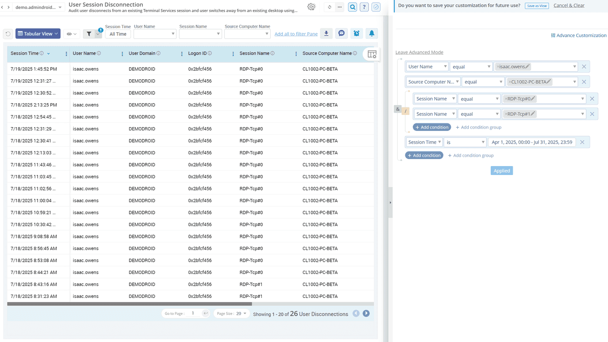Viewport: 608px width, 342px height.
Task: Click Add condition group inside Session Name group
Action: coord(479,127)
